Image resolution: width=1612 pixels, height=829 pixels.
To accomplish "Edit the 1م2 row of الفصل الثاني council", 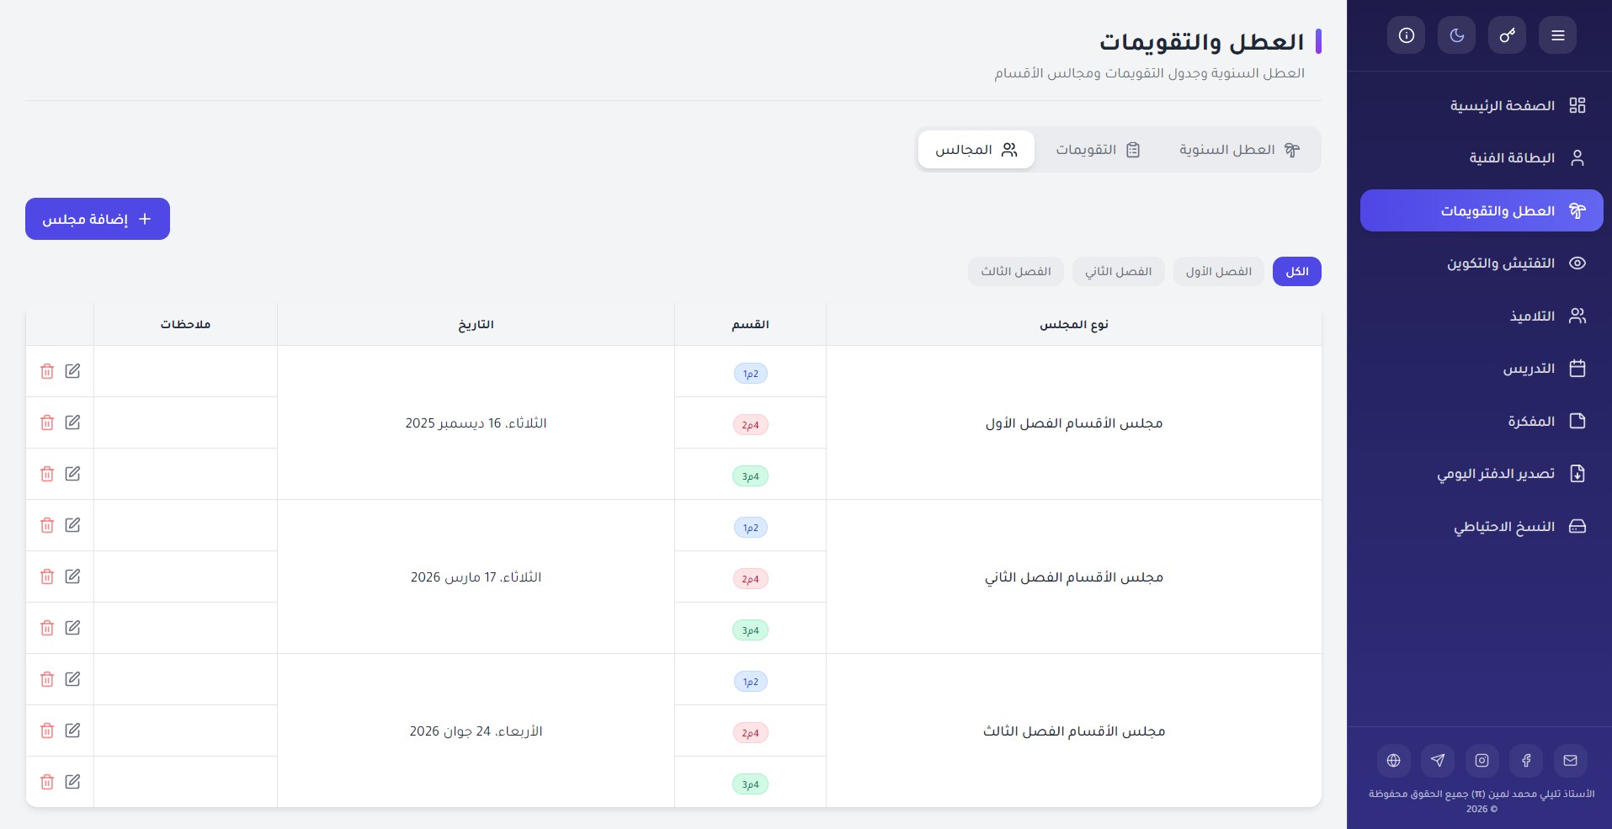I will [73, 525].
